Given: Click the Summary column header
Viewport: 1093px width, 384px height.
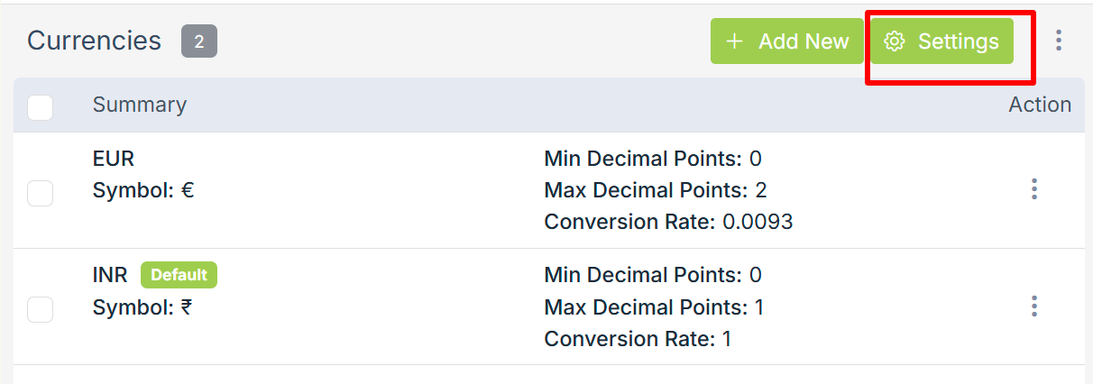Looking at the screenshot, I should pos(140,105).
